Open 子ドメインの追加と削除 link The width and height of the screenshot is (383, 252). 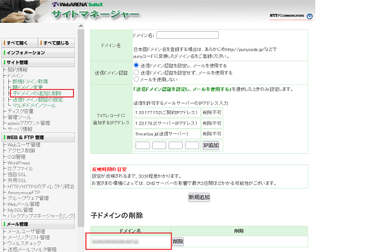[37, 93]
